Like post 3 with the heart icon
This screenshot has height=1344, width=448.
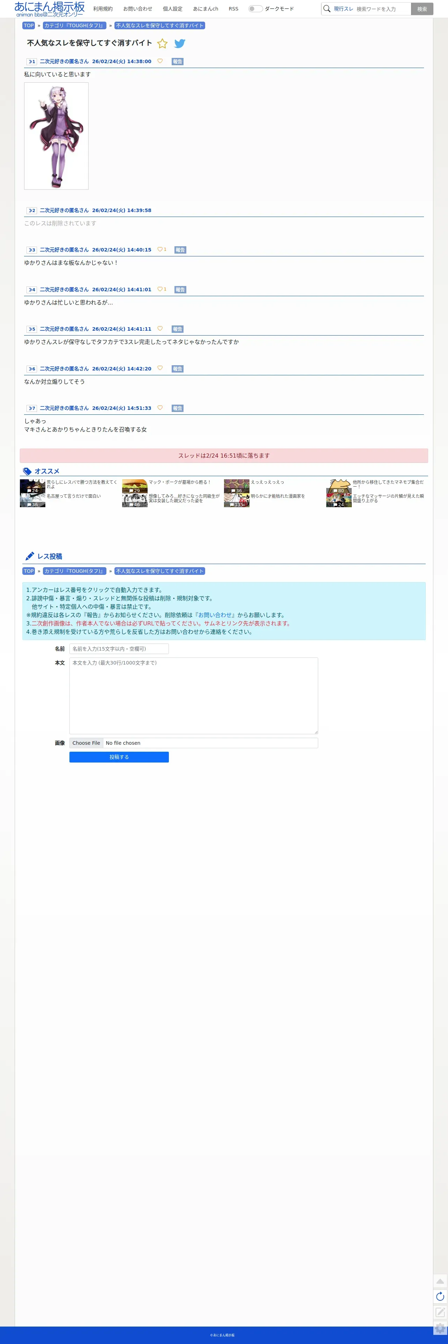[160, 249]
